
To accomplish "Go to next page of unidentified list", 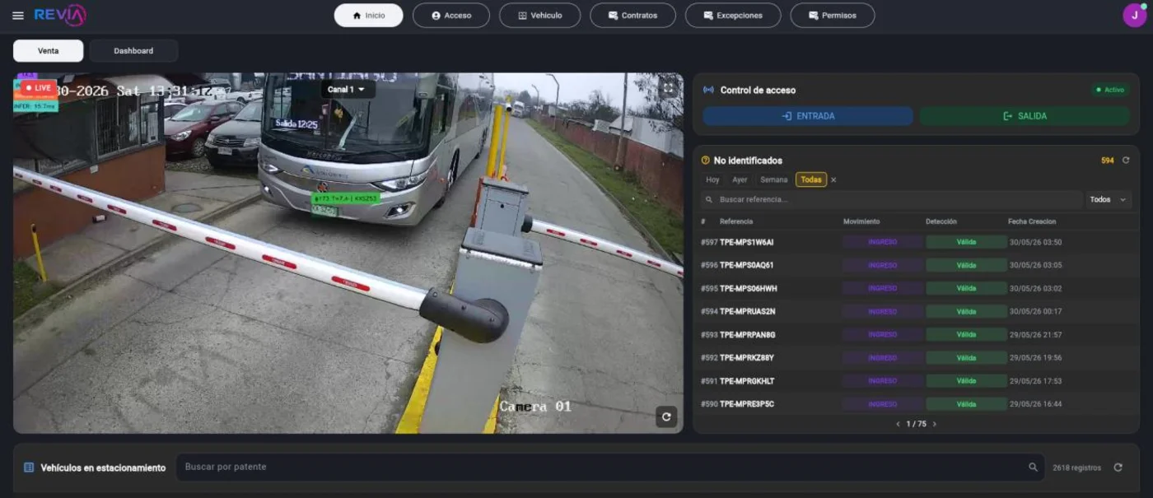I will [x=934, y=424].
